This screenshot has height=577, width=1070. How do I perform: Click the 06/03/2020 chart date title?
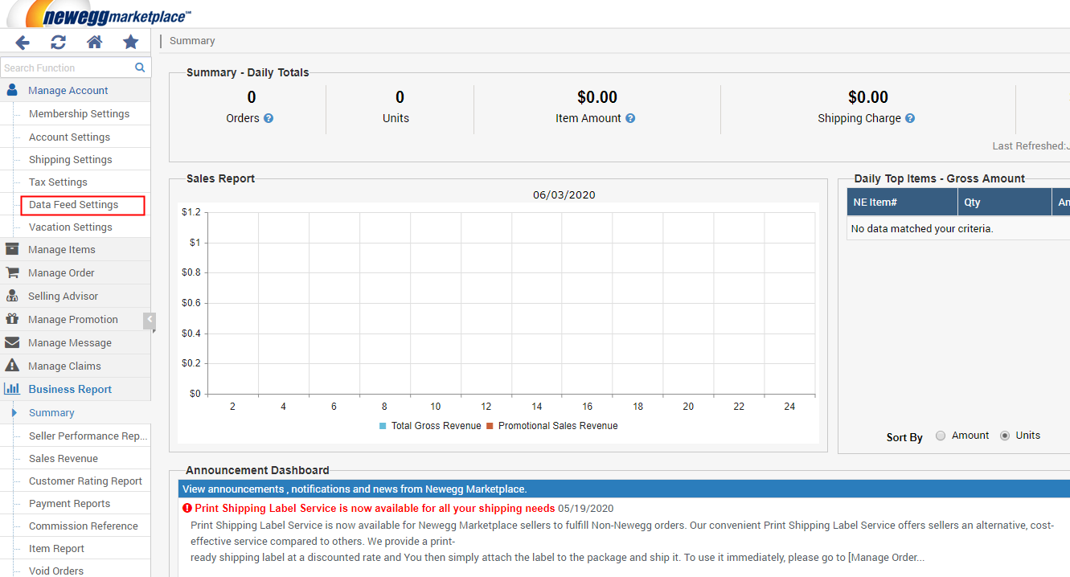coord(564,194)
